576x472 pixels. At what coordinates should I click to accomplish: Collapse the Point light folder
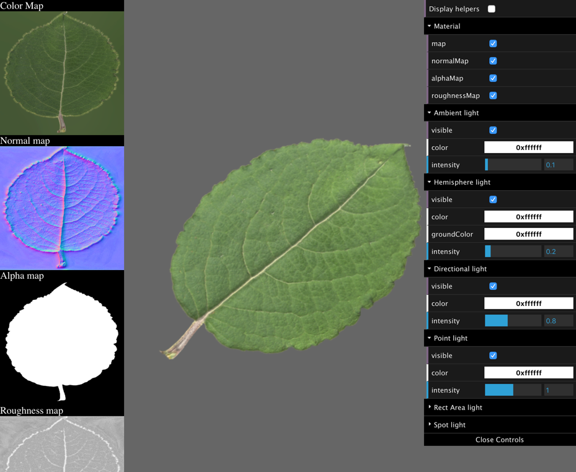500,338
